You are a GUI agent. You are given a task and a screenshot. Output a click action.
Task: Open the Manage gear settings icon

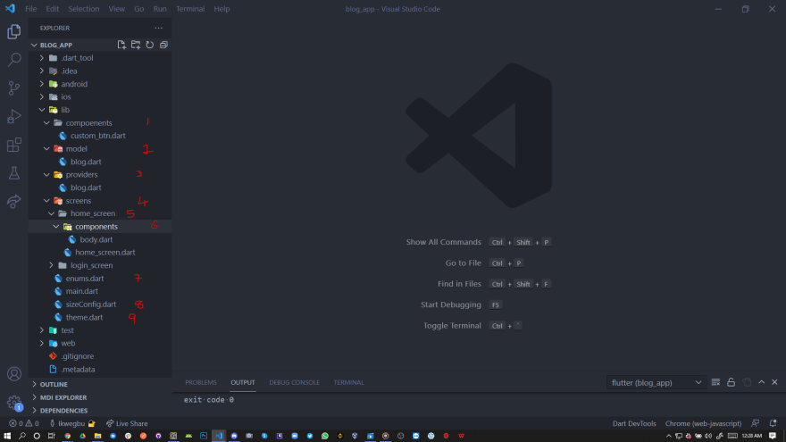tap(14, 403)
